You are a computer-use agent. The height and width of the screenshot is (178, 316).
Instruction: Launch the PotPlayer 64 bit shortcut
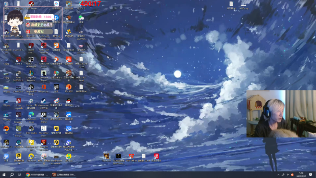pos(31,142)
